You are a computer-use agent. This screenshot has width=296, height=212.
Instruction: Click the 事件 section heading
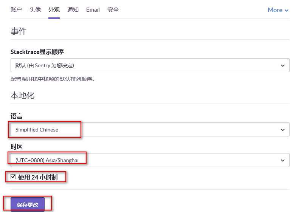(19, 31)
